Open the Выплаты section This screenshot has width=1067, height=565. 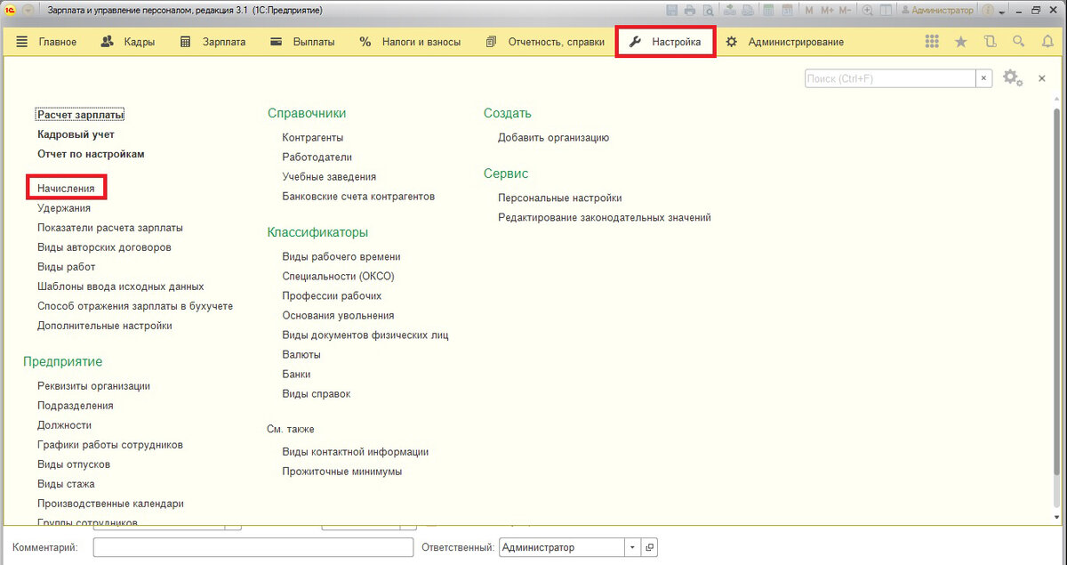(302, 42)
